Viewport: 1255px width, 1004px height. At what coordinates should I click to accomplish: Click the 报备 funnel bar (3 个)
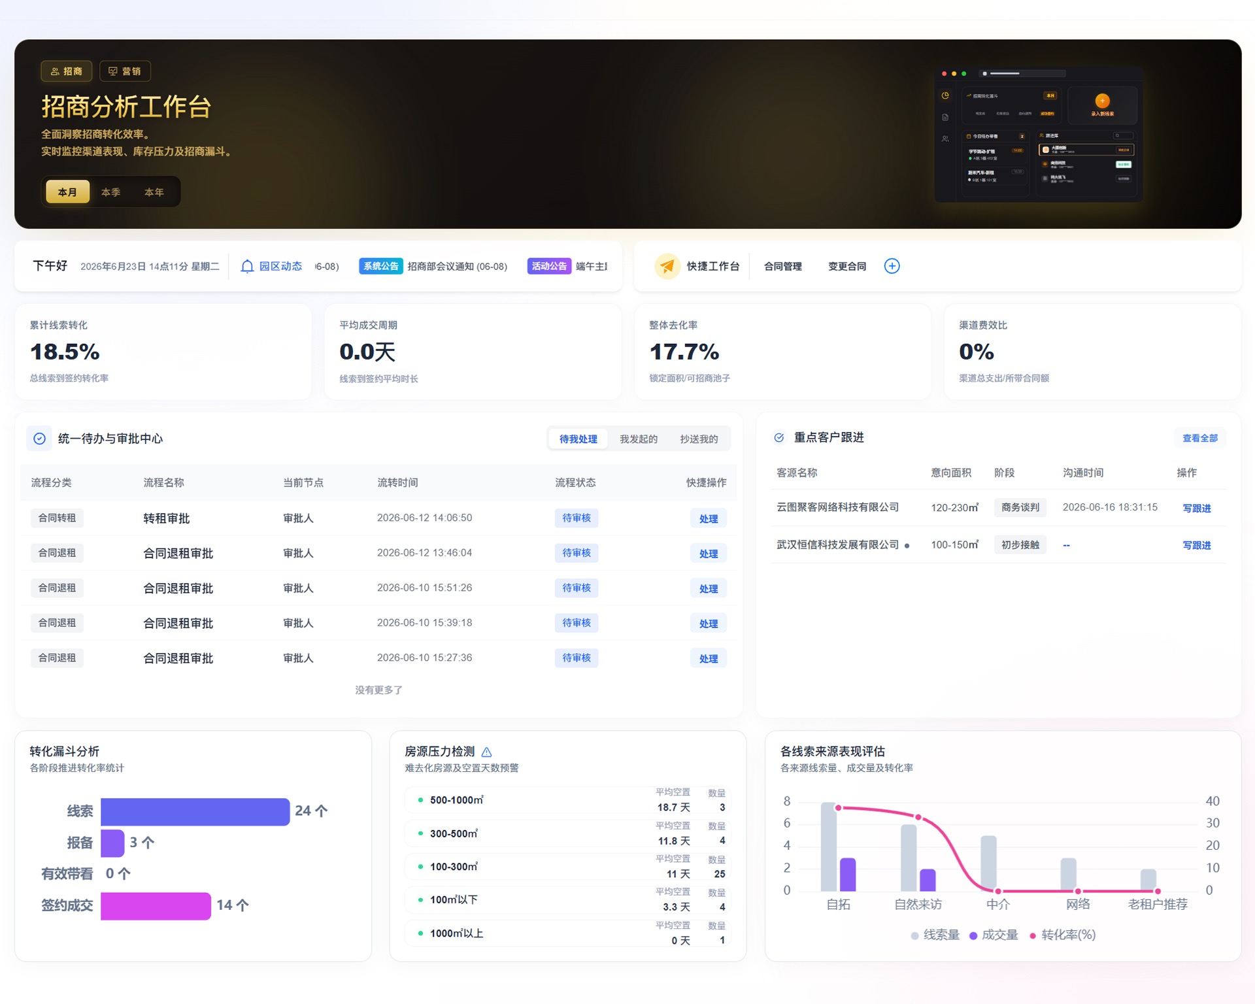[112, 843]
